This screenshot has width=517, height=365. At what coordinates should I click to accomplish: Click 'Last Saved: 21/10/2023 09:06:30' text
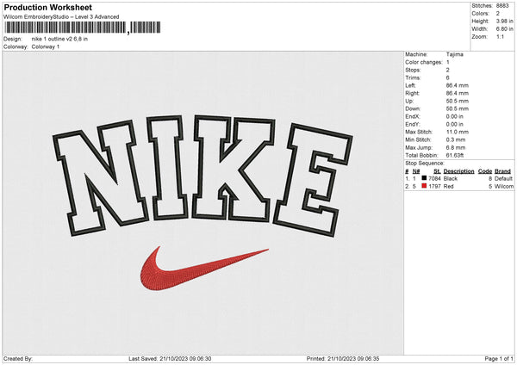pos(170,359)
